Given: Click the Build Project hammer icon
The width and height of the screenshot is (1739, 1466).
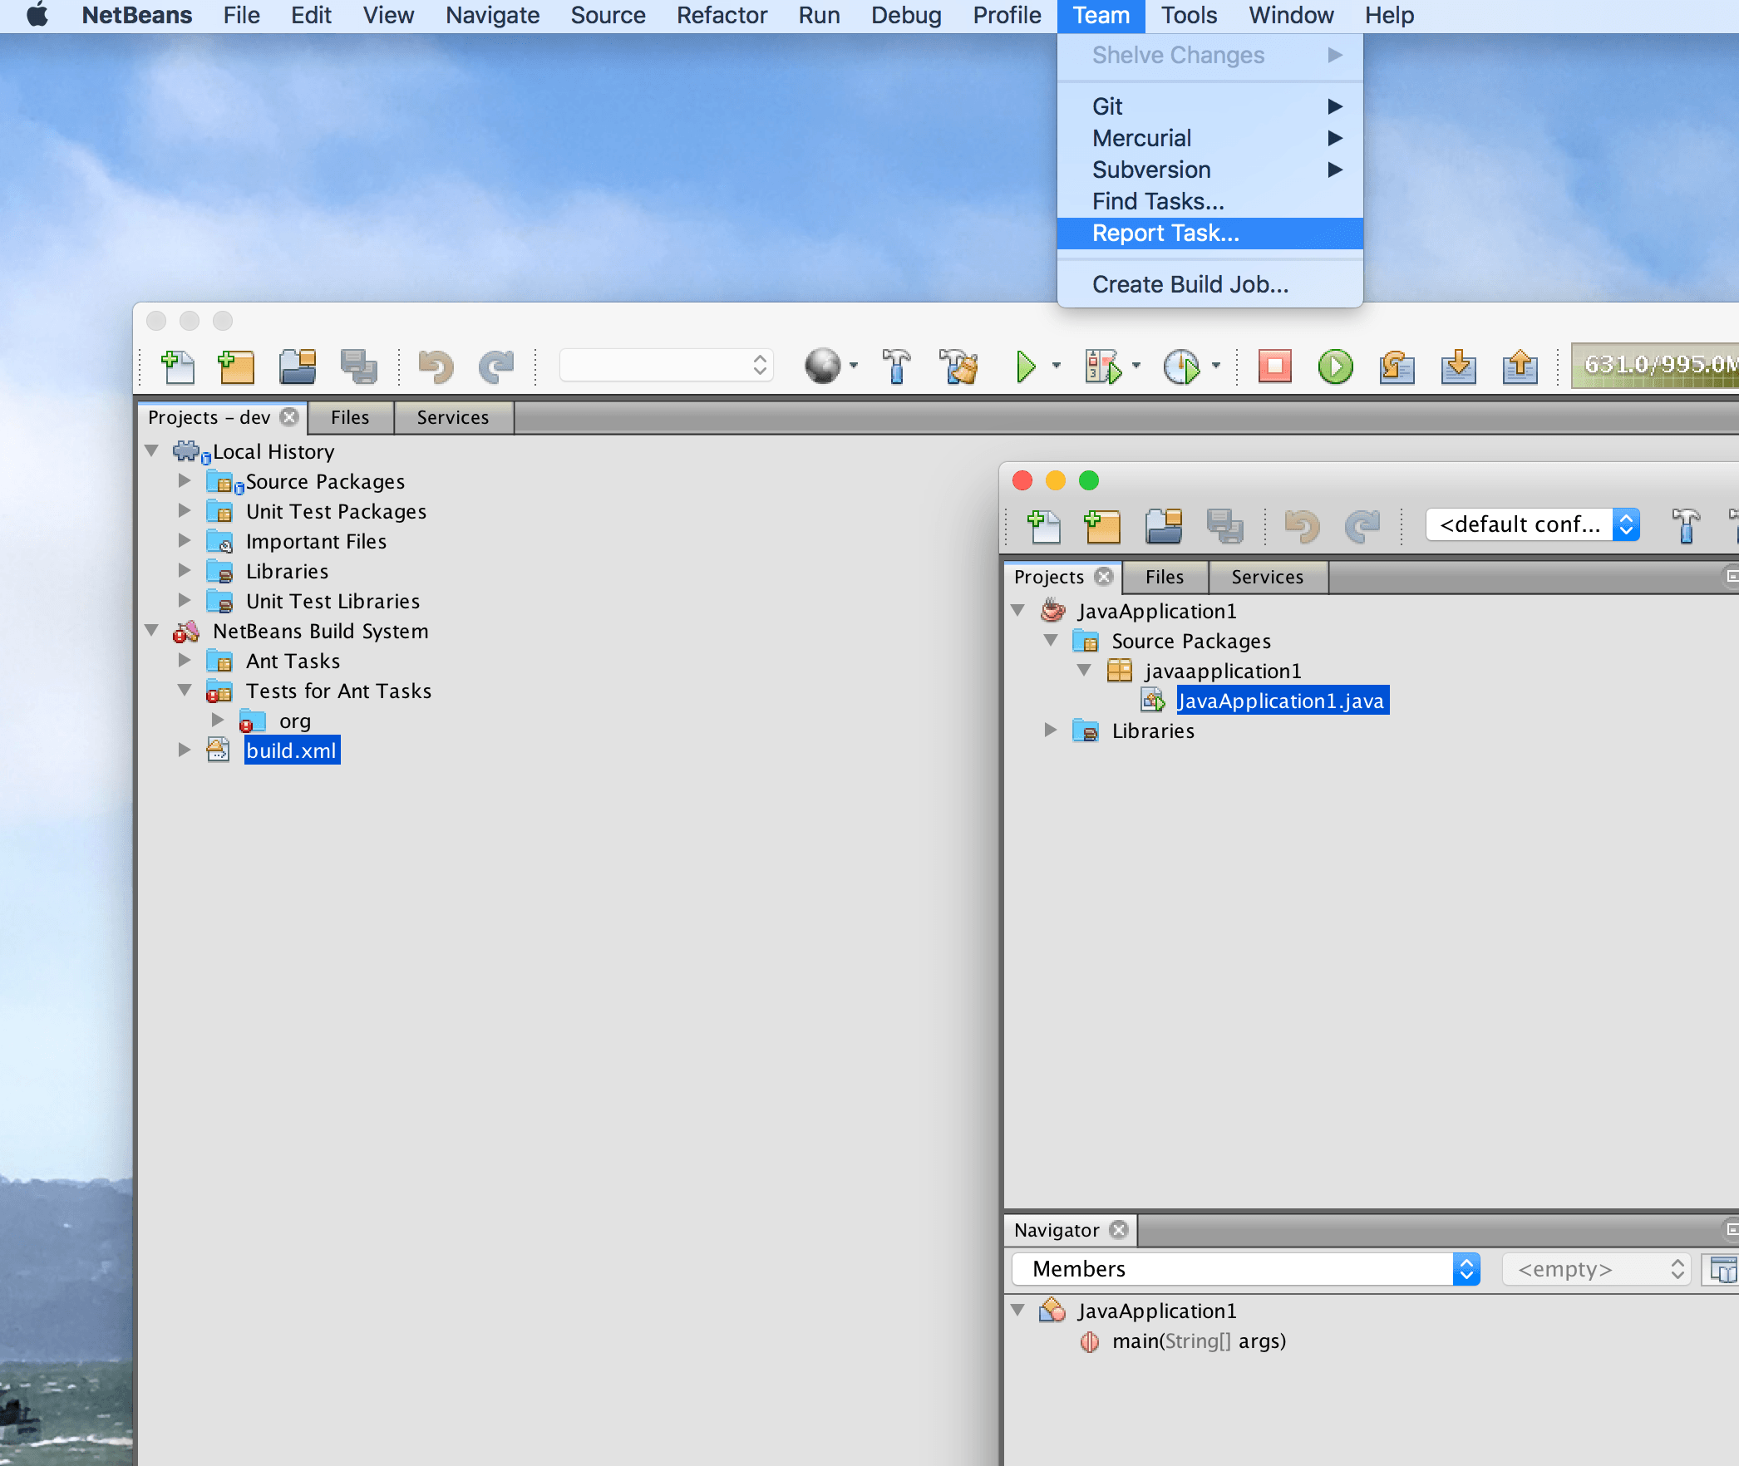Looking at the screenshot, I should point(896,366).
